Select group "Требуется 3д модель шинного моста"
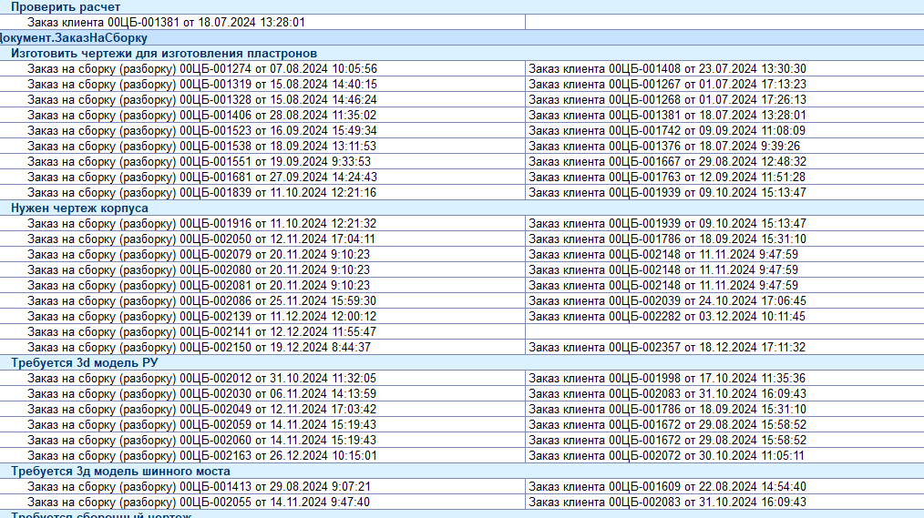 pyautogui.click(x=120, y=472)
